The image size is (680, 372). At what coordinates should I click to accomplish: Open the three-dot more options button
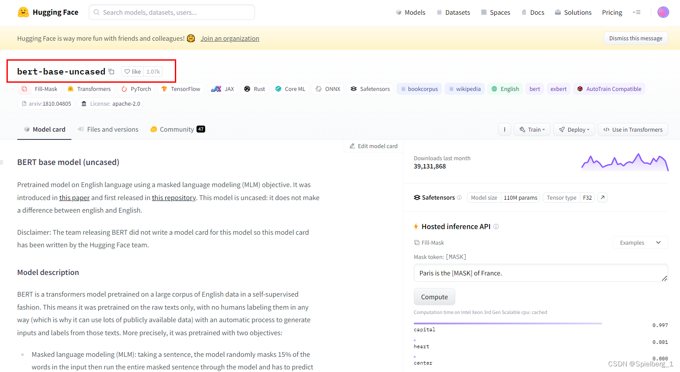point(505,129)
